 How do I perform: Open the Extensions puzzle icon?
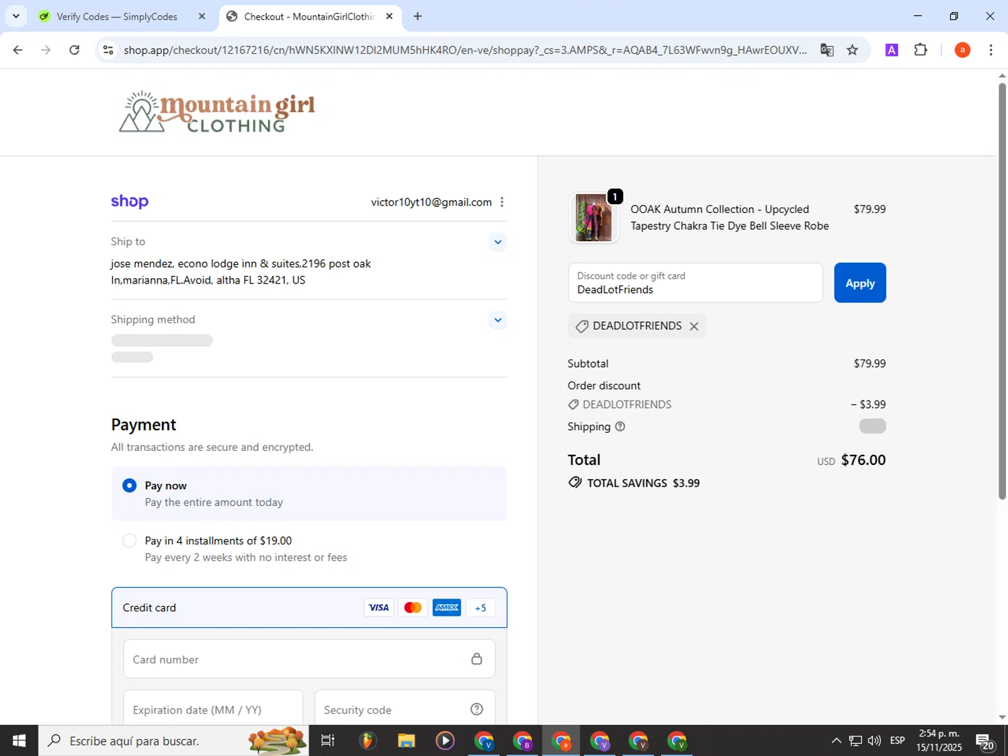921,50
